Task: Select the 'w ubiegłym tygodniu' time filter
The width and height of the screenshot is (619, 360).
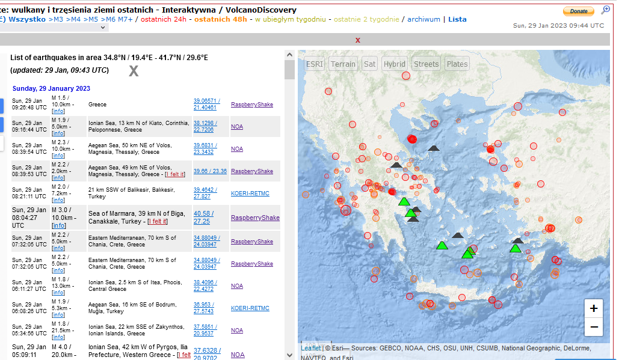Action: [289, 19]
